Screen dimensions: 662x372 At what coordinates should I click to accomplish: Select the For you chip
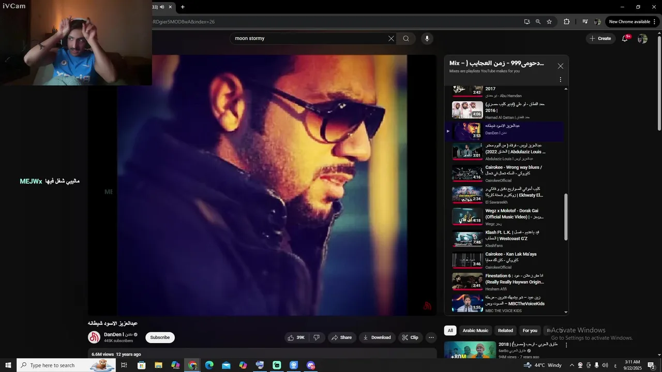[x=530, y=331]
